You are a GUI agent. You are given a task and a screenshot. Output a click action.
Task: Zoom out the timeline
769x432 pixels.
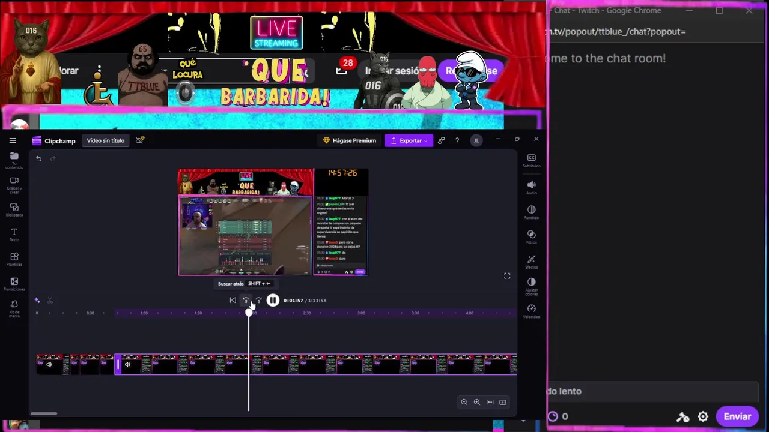coord(464,402)
